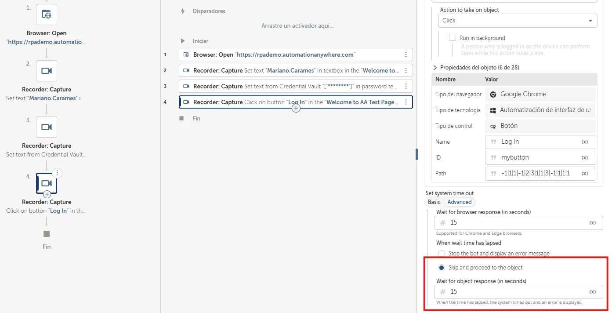Enable the Run in background checkbox
The image size is (612, 313).
pyautogui.click(x=453, y=38)
